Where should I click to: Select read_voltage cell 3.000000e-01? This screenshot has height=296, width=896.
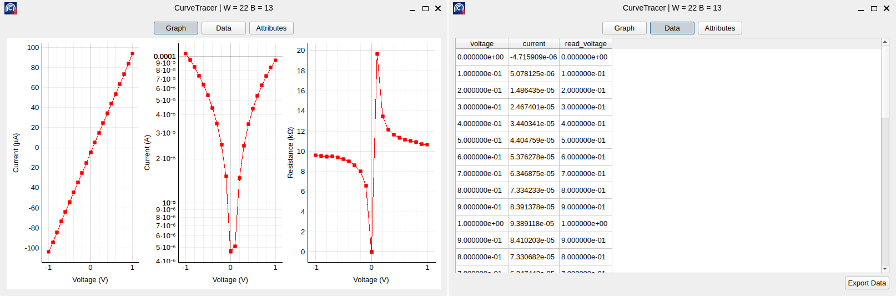tap(586, 107)
